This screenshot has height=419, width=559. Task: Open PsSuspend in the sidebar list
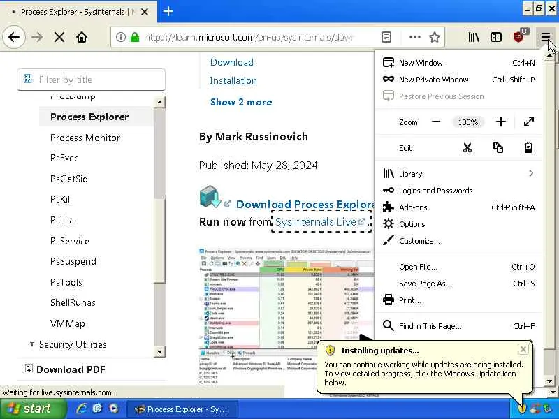tap(73, 261)
